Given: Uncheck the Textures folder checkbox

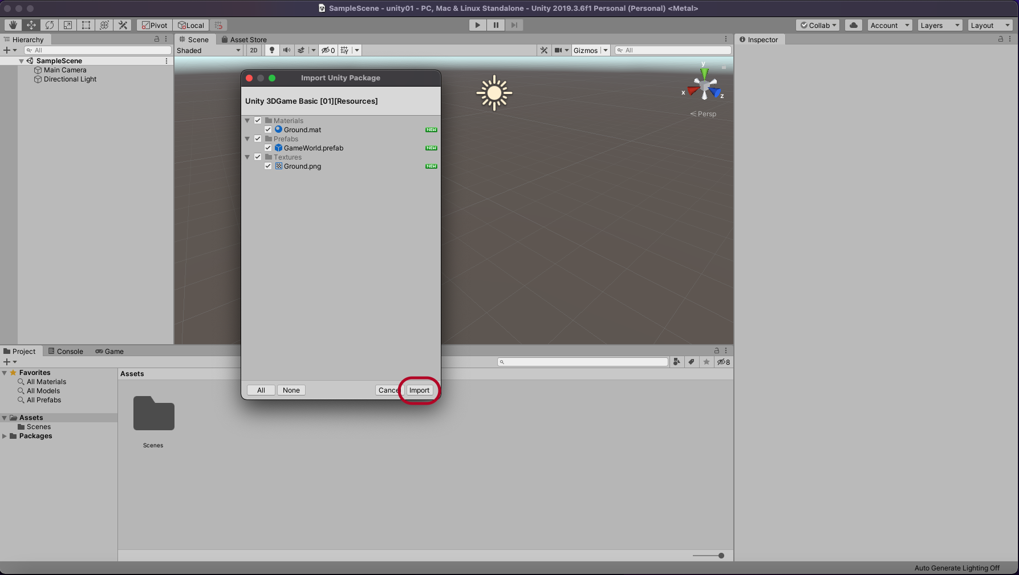Looking at the screenshot, I should pyautogui.click(x=258, y=157).
